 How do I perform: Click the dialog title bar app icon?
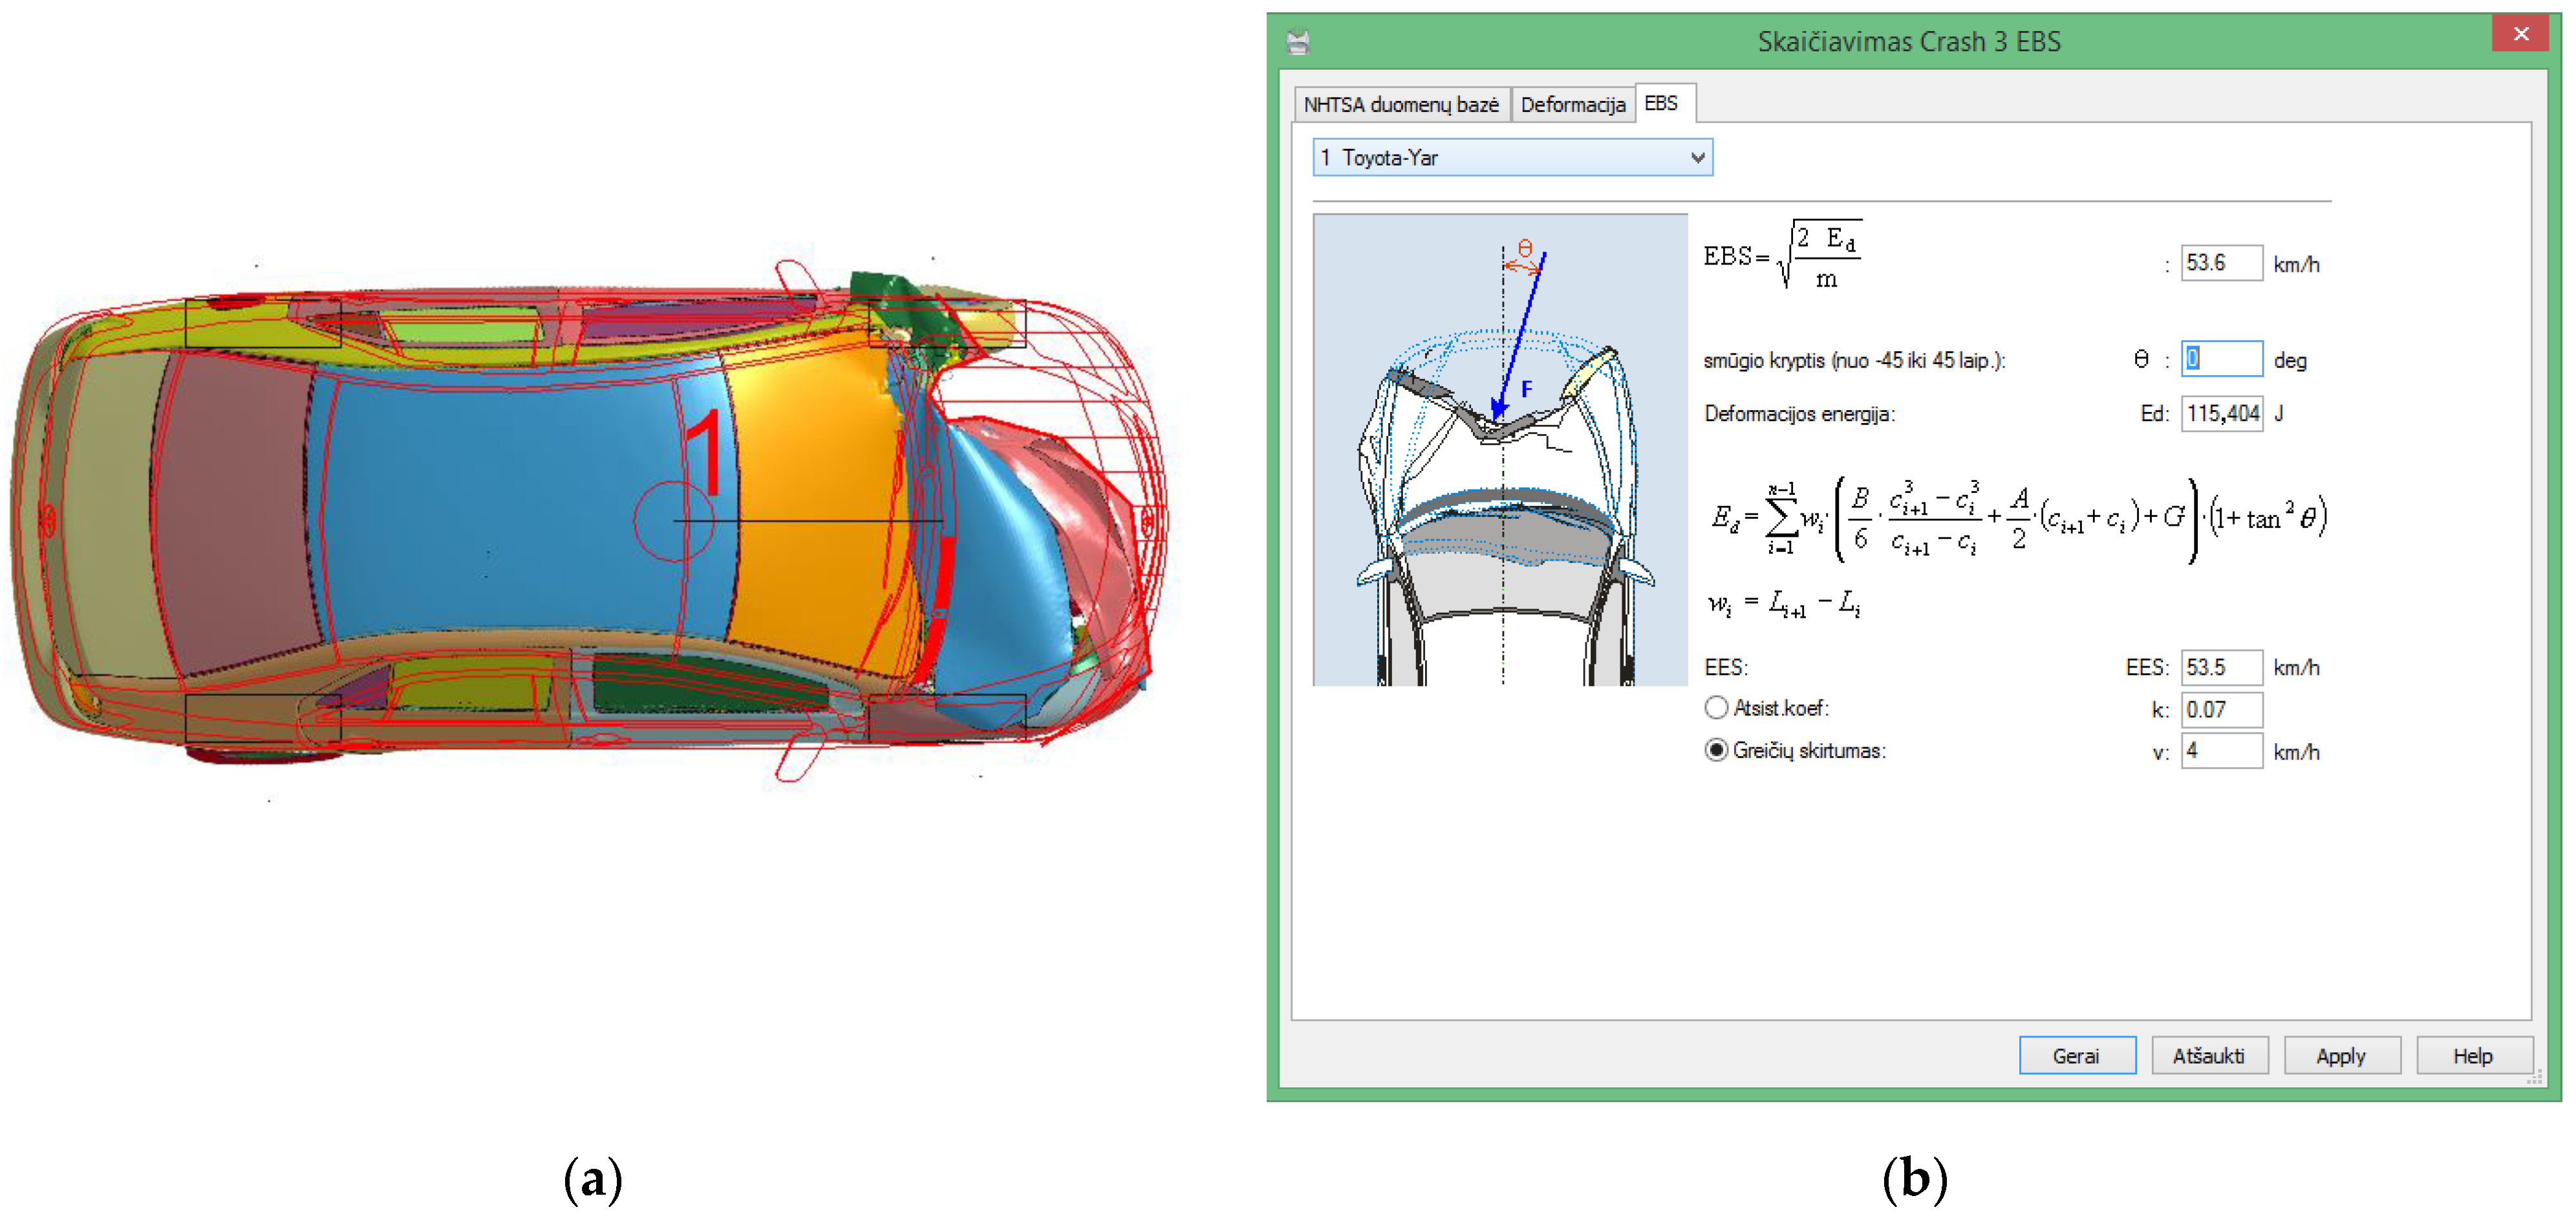(x=1297, y=42)
